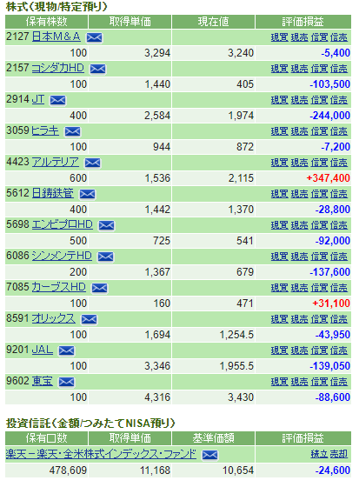The image size is (359, 487).
Task: Go to the 日鋳鉄管 stock page
Action: tap(53, 193)
